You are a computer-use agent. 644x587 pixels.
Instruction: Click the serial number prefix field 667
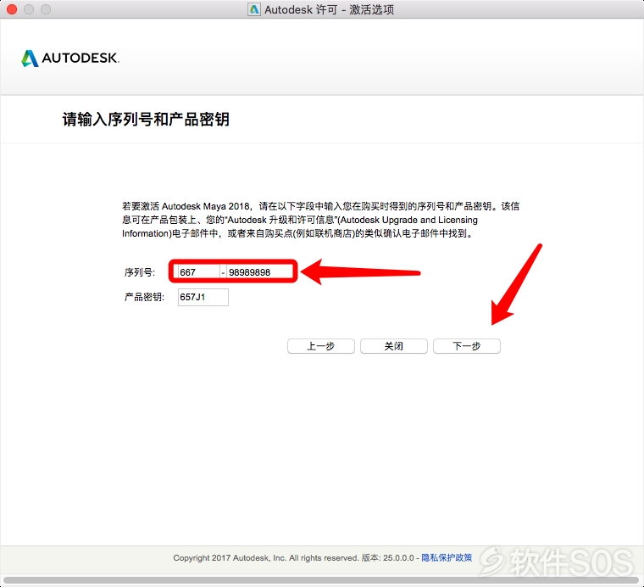pos(199,272)
